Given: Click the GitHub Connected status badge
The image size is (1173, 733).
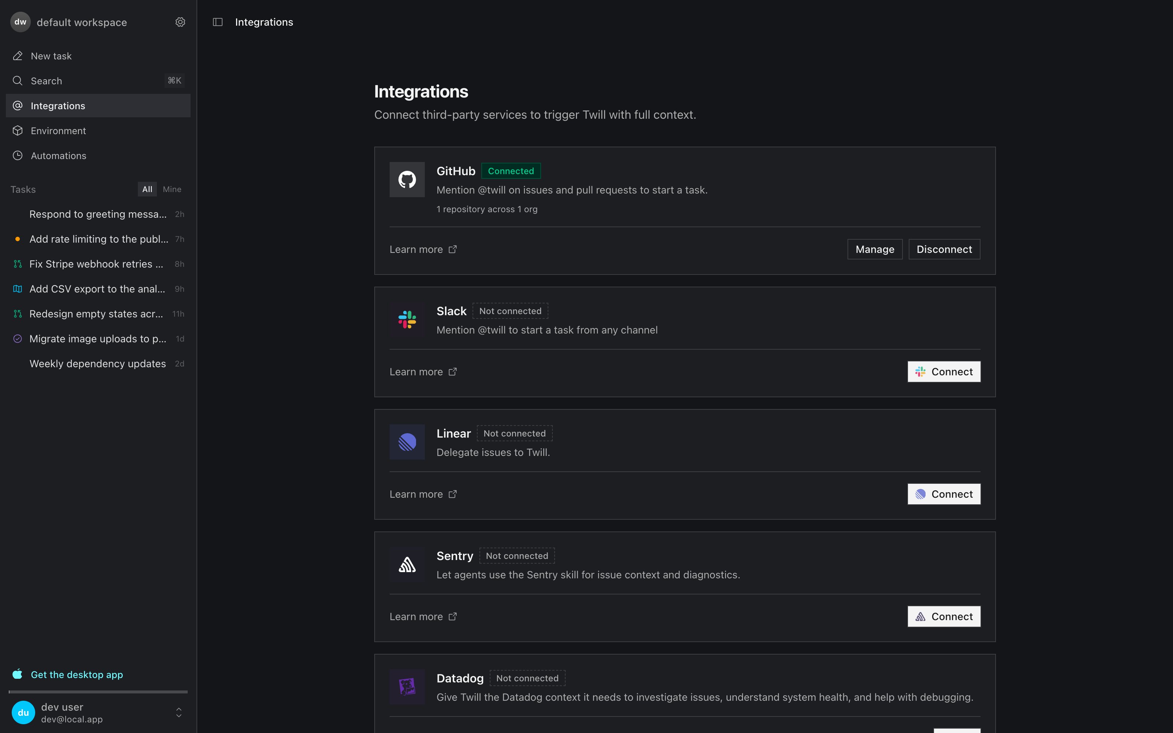Looking at the screenshot, I should [511, 171].
